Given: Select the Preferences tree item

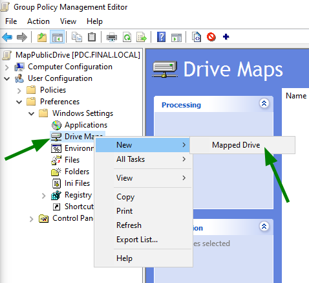Looking at the screenshot, I should [59, 102].
